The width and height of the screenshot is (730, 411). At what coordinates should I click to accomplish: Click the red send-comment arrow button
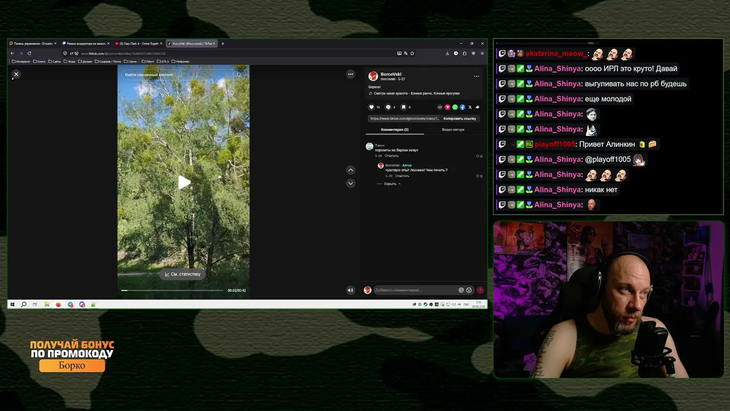pyautogui.click(x=480, y=290)
